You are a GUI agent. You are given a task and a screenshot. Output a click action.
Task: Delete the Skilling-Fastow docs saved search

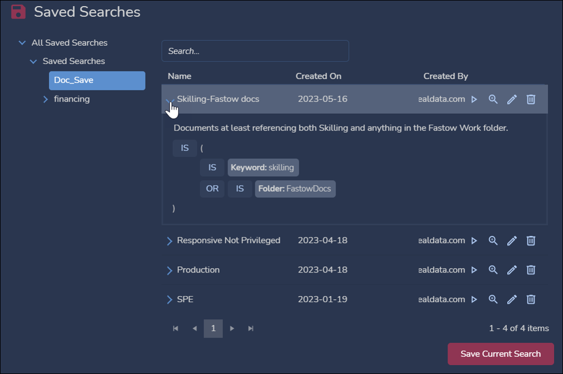[531, 99]
